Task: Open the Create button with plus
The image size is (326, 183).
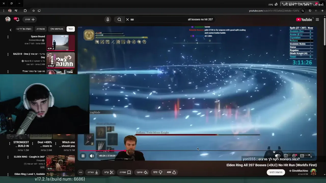Action: click(30, 20)
